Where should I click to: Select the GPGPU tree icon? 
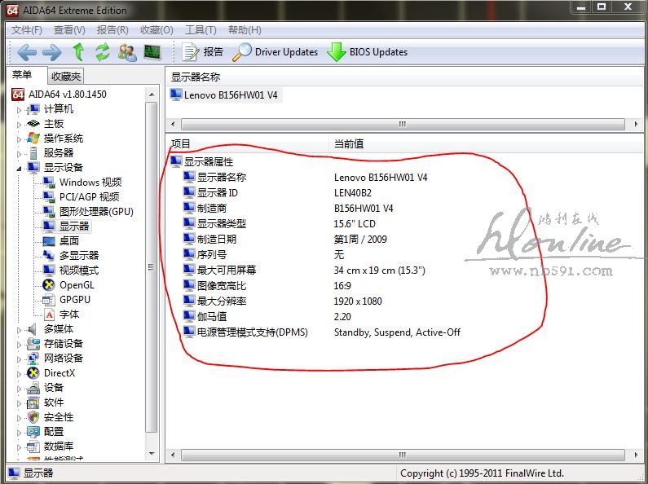pyautogui.click(x=49, y=299)
